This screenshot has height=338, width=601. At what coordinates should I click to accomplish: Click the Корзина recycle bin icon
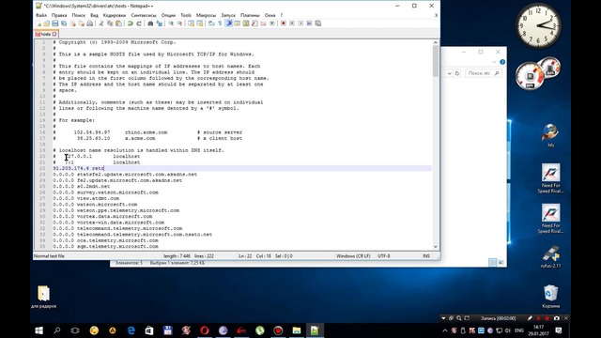[551, 297]
